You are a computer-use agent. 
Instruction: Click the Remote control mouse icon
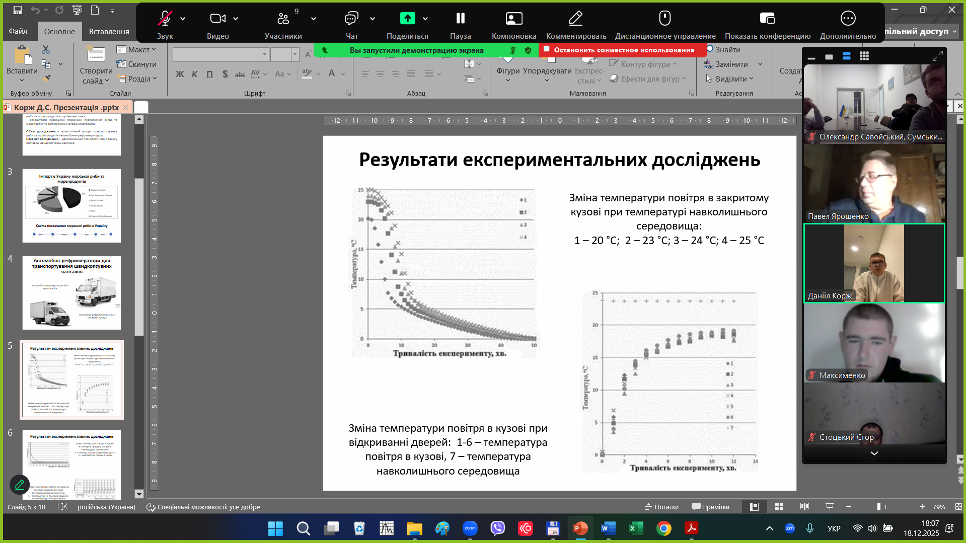point(664,19)
